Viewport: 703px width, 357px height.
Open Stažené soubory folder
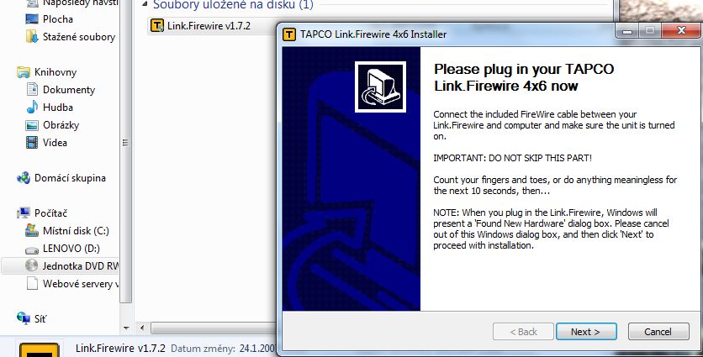(71, 37)
